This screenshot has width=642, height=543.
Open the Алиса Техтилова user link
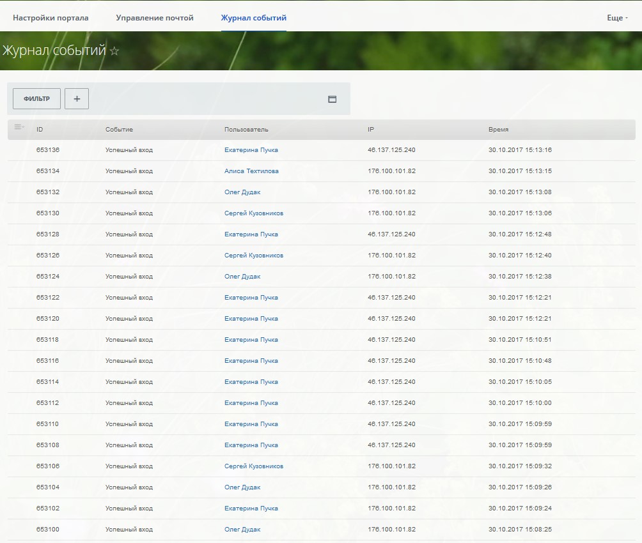(x=251, y=171)
